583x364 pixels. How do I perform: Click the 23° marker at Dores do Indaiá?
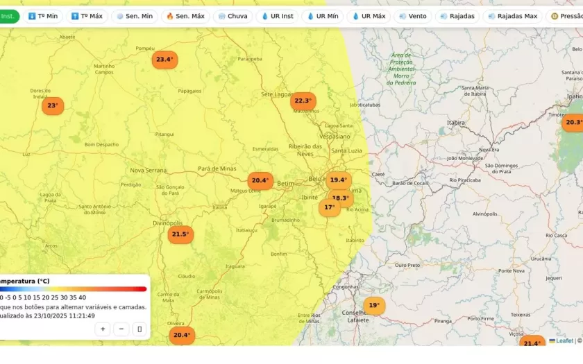[52, 106]
